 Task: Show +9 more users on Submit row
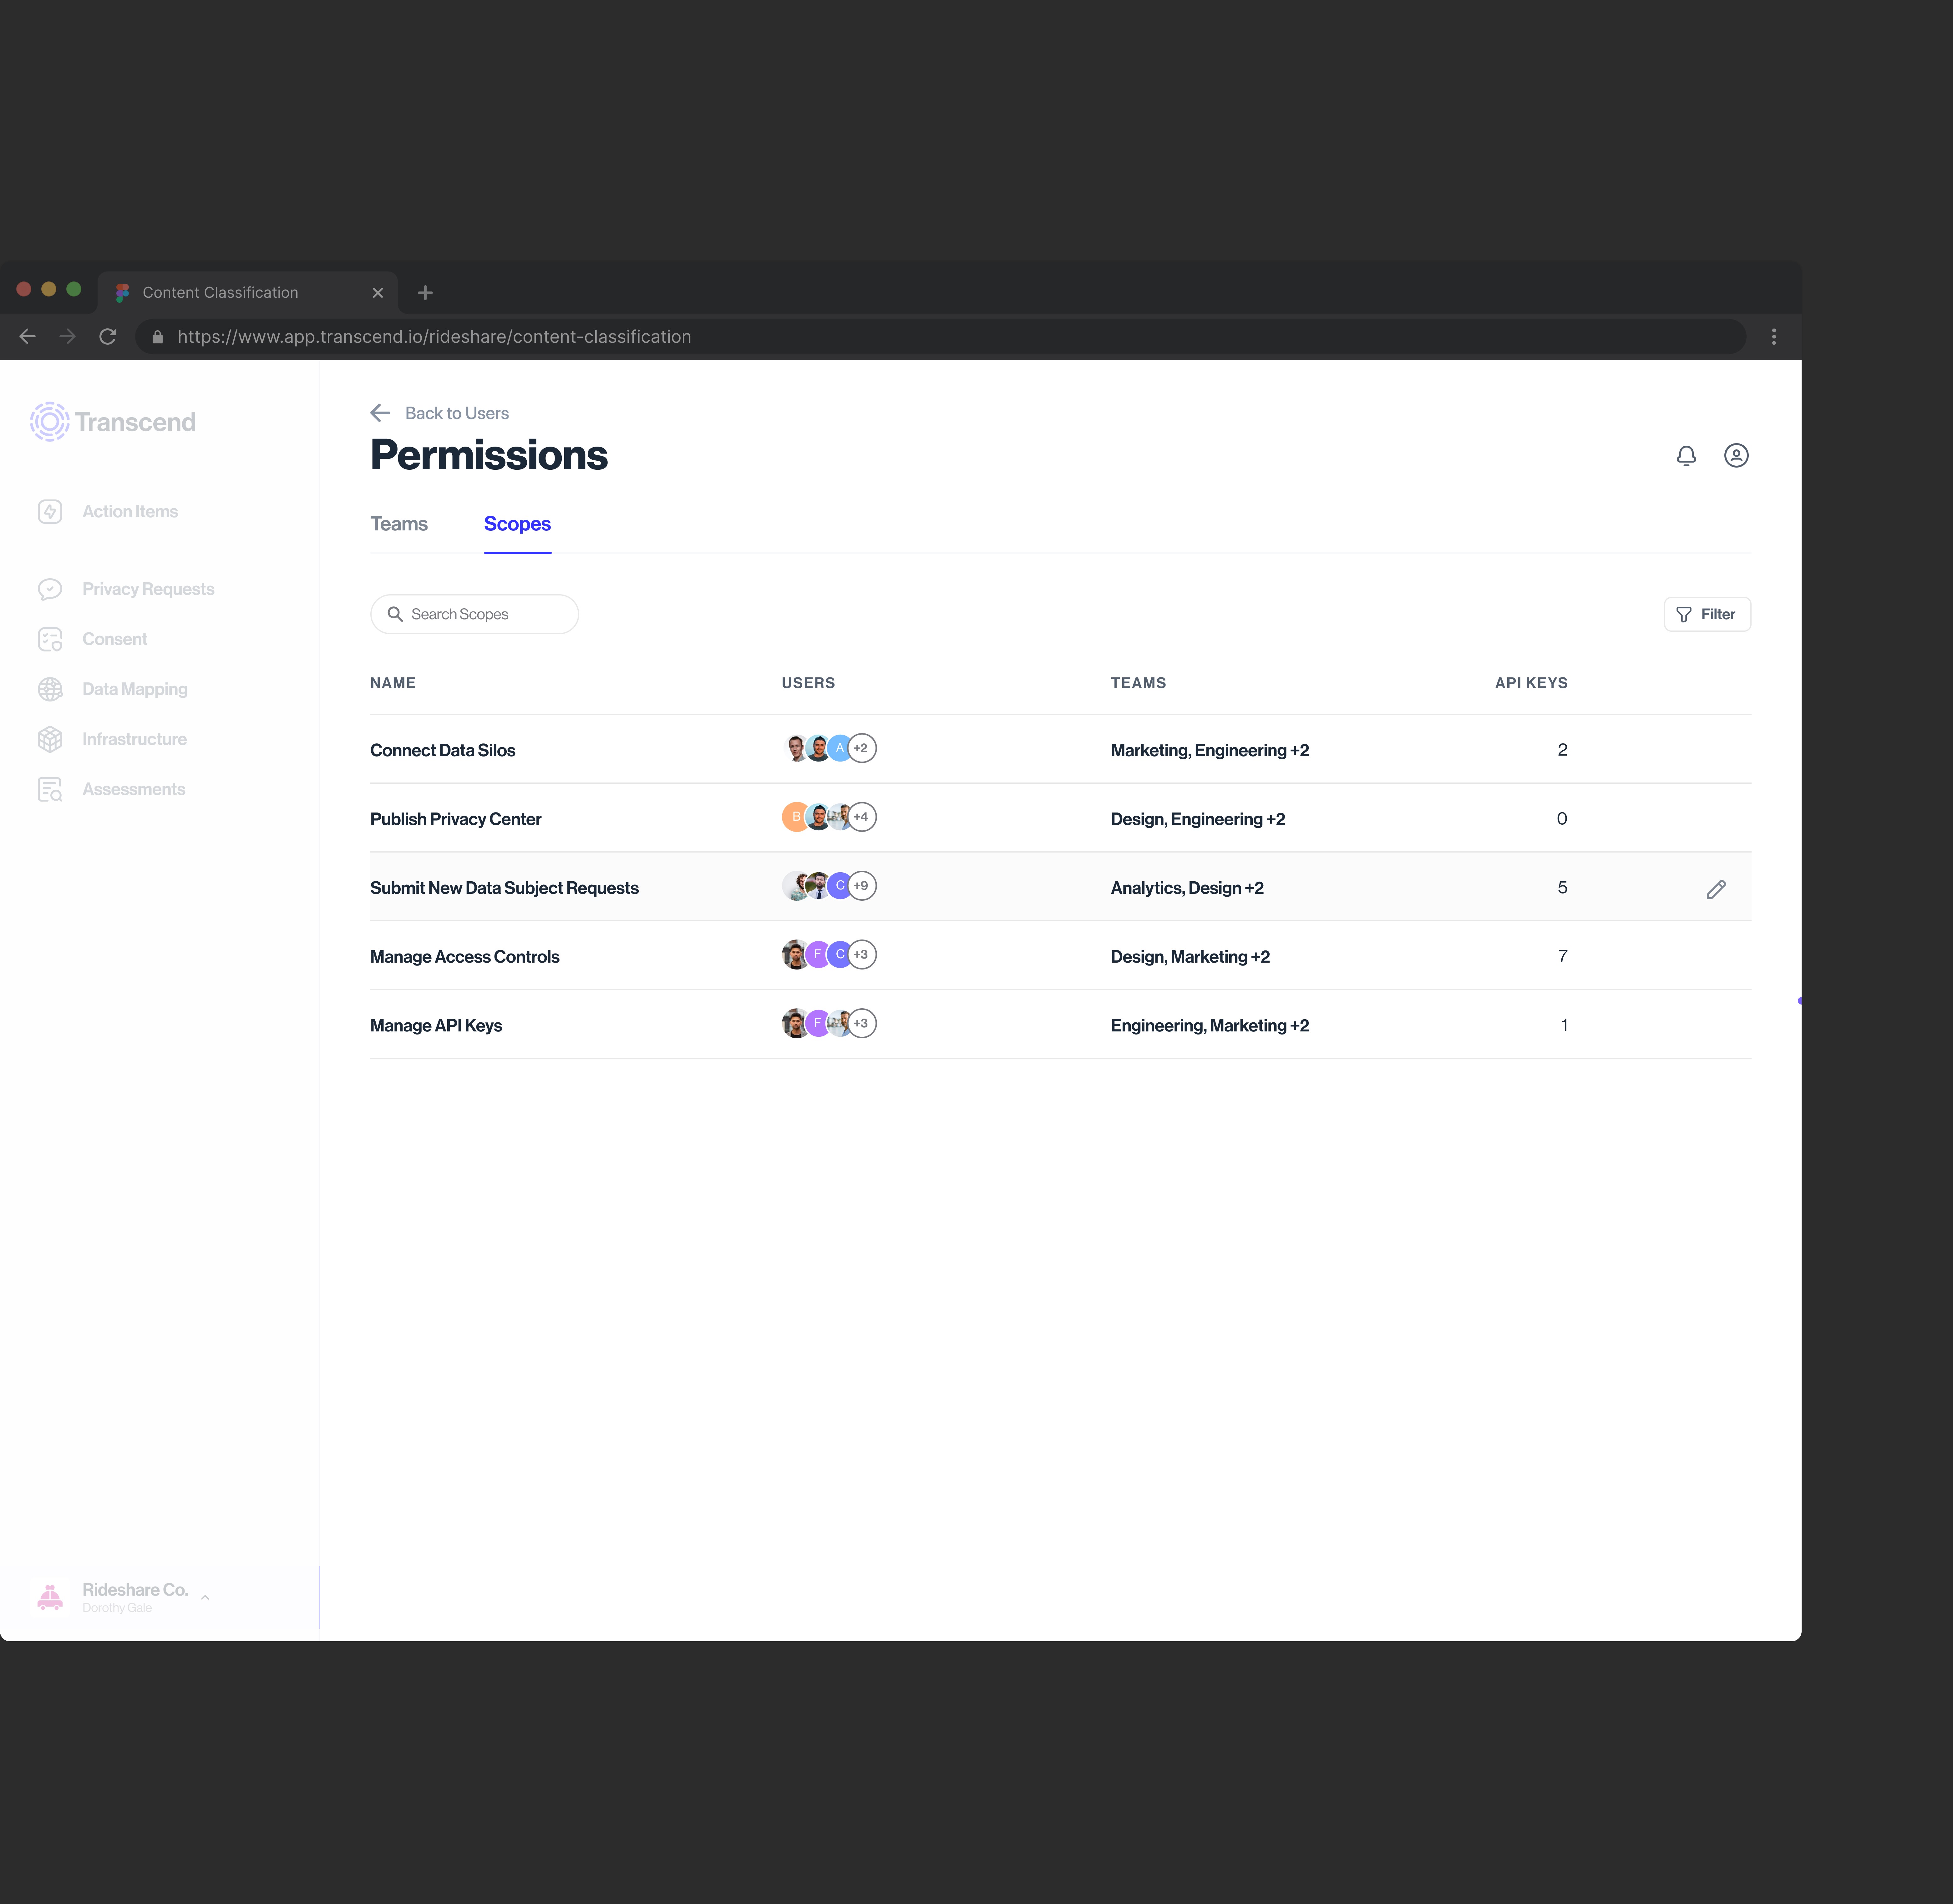tap(862, 886)
